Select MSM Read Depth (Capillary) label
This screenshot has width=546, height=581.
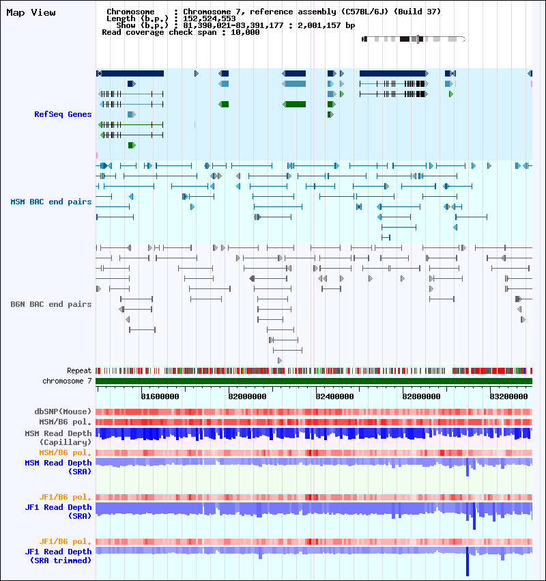click(x=59, y=437)
